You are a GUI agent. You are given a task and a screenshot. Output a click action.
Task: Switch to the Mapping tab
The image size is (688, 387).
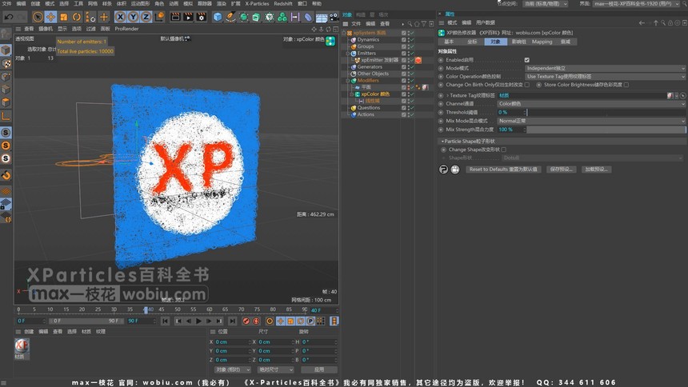(x=542, y=42)
